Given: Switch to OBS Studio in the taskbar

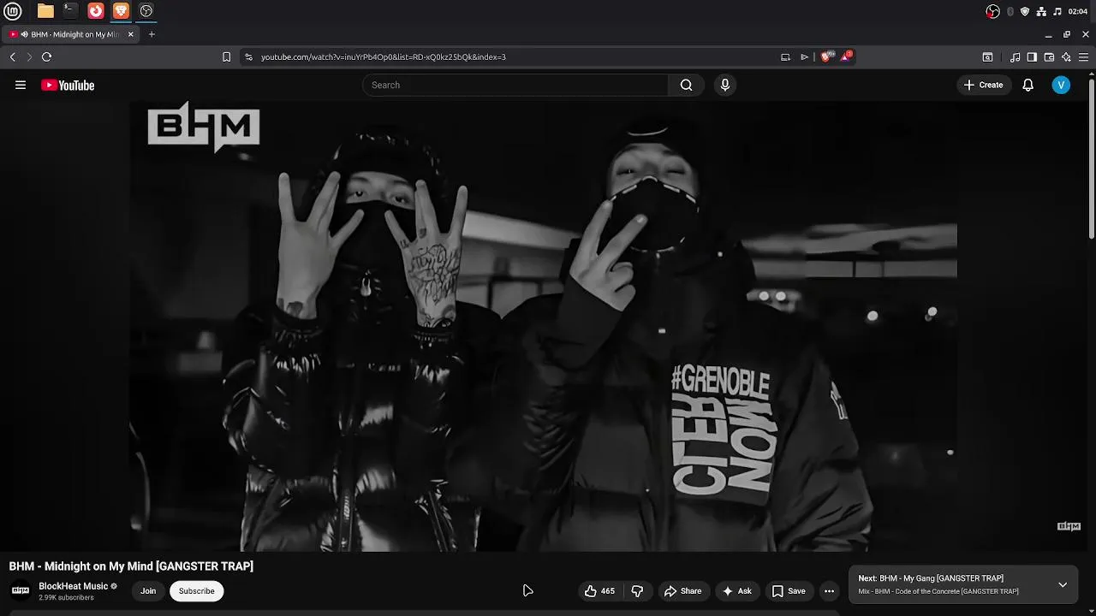Looking at the screenshot, I should [x=146, y=11].
